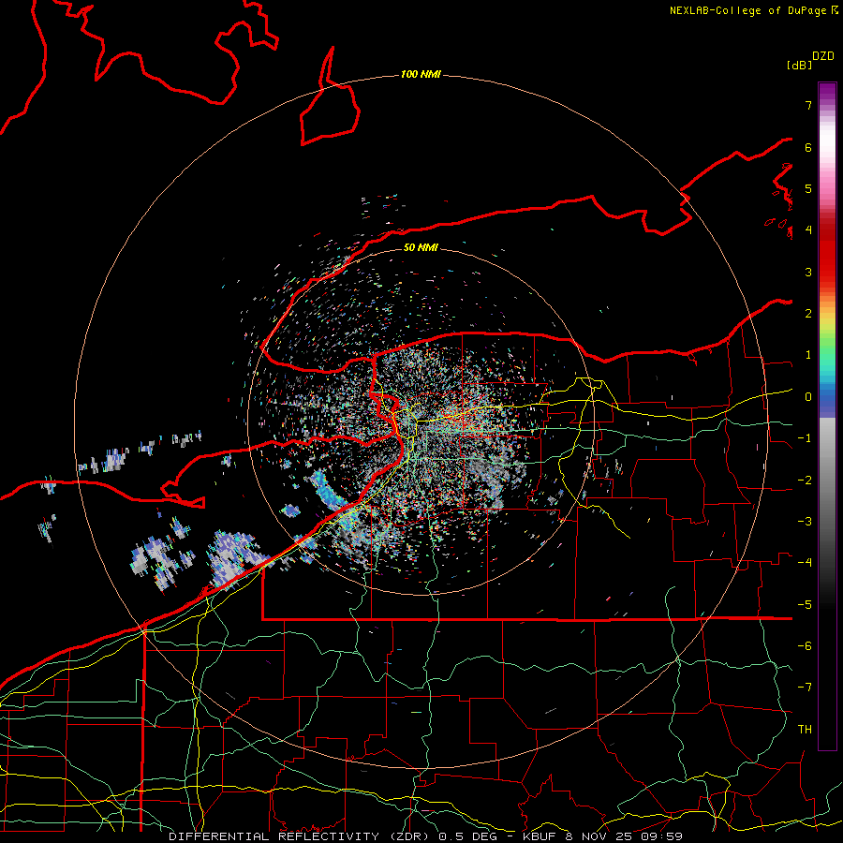Viewport: 843px width, 843px height.
Task: Click the legend value 0 label
Action: coord(808,397)
